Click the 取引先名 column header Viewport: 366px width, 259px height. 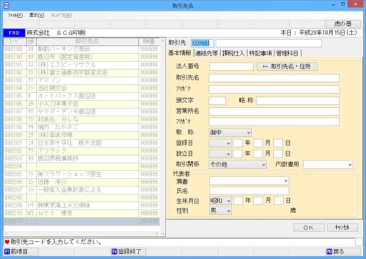(87, 41)
